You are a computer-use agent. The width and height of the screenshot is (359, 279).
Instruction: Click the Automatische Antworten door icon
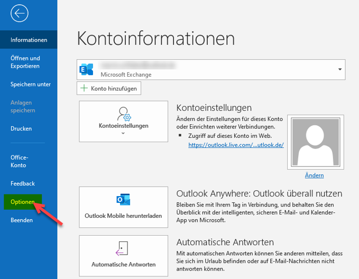[122, 248]
